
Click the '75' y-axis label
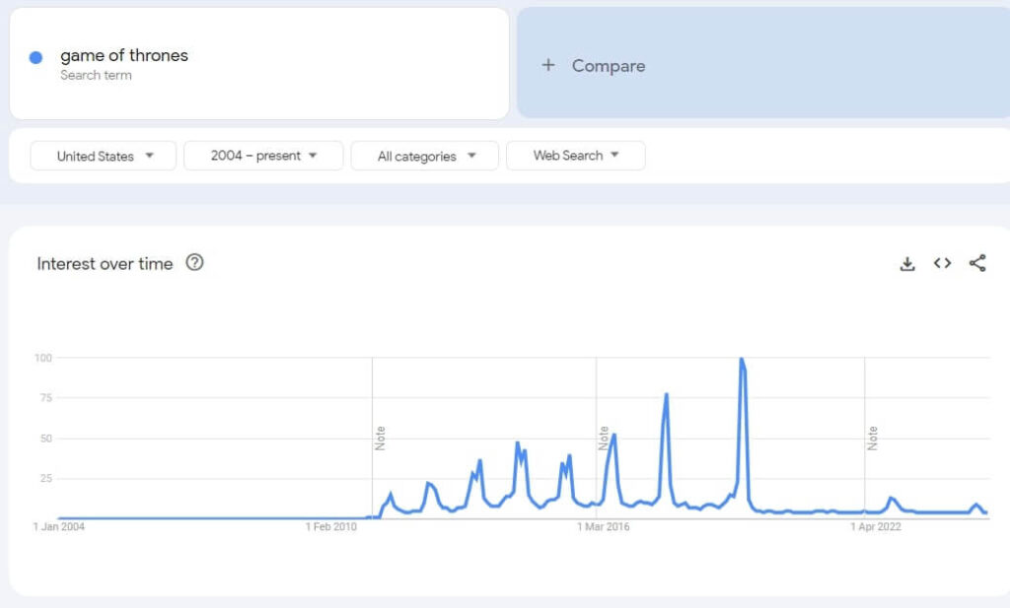[45, 398]
